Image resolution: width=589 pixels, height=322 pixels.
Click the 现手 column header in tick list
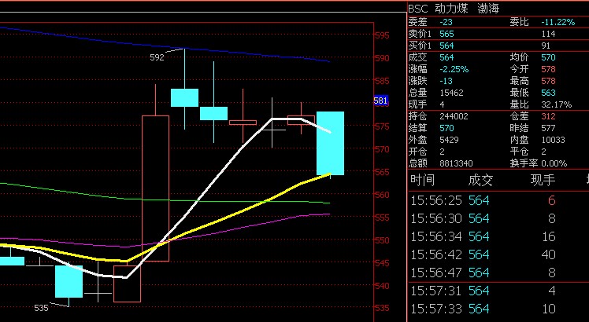[x=543, y=181]
